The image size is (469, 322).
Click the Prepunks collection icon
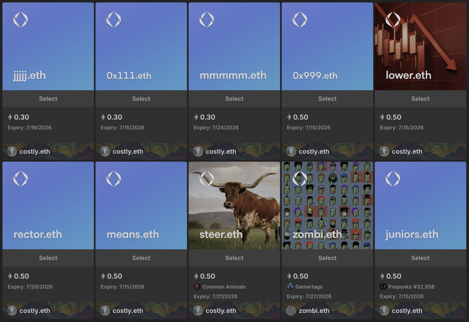383,286
